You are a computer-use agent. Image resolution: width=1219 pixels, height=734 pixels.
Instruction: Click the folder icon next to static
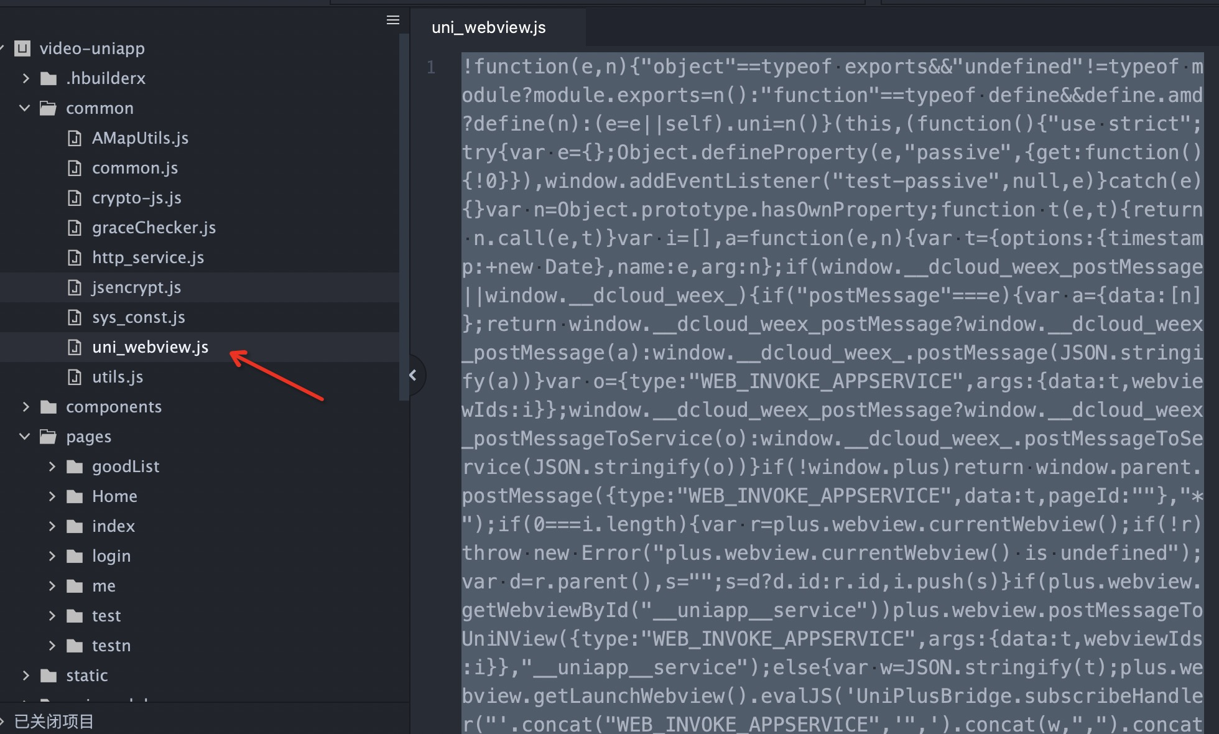49,676
